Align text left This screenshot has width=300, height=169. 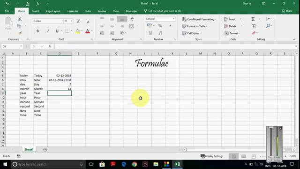[x=102, y=26]
